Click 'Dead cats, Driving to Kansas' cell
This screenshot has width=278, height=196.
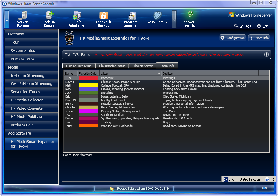182,126
